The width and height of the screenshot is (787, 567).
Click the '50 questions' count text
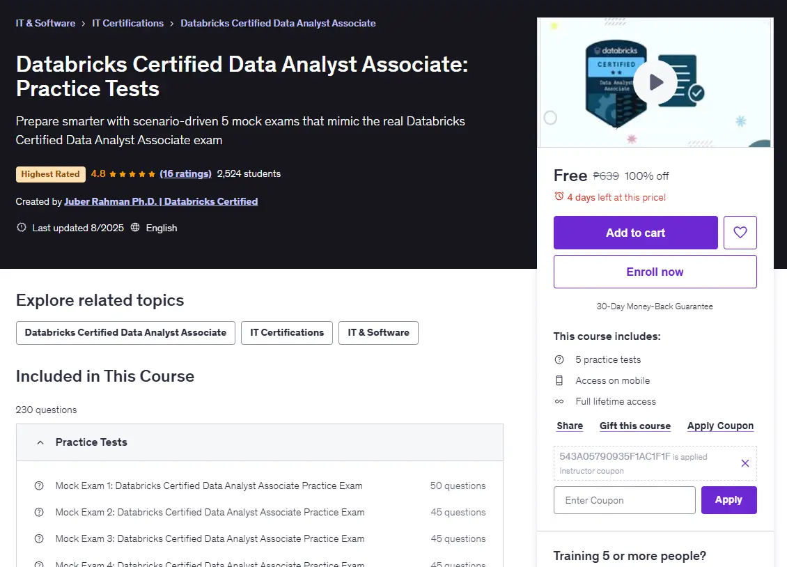tap(458, 486)
